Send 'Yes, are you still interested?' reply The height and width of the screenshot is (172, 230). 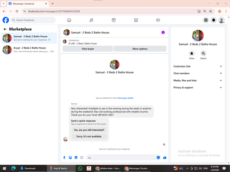click(89, 130)
